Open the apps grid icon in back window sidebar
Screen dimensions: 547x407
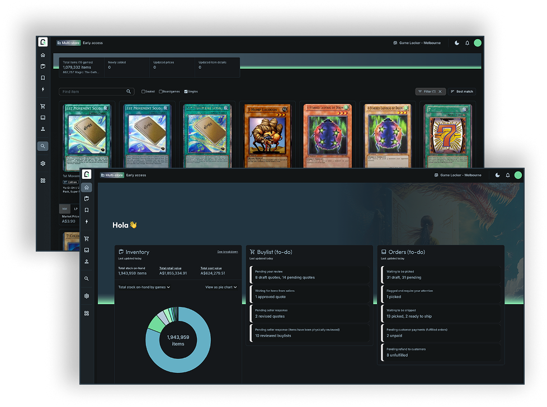click(43, 181)
